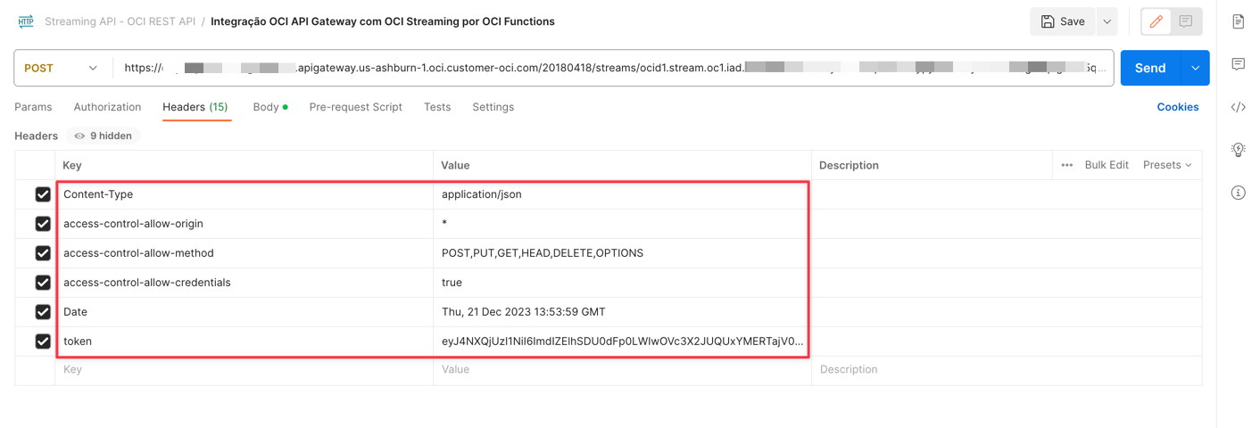Open the POST method dropdown

(61, 68)
